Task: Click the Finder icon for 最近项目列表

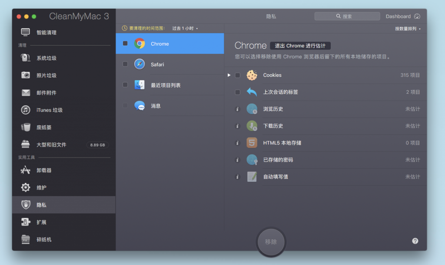Action: pos(139,85)
